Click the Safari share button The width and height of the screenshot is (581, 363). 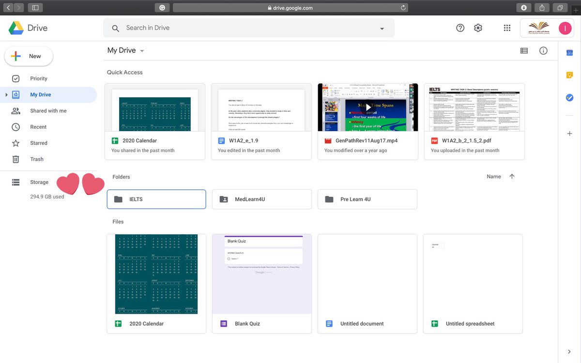[542, 8]
